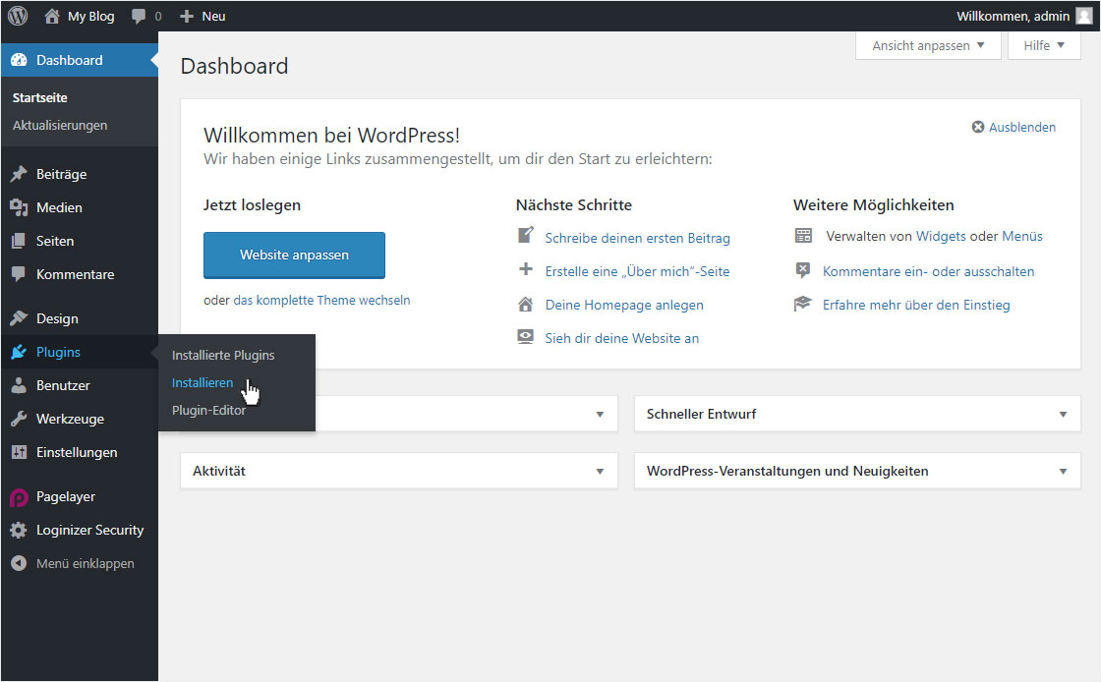Click the Dashboard gauge icon in the sidebar

tap(19, 60)
